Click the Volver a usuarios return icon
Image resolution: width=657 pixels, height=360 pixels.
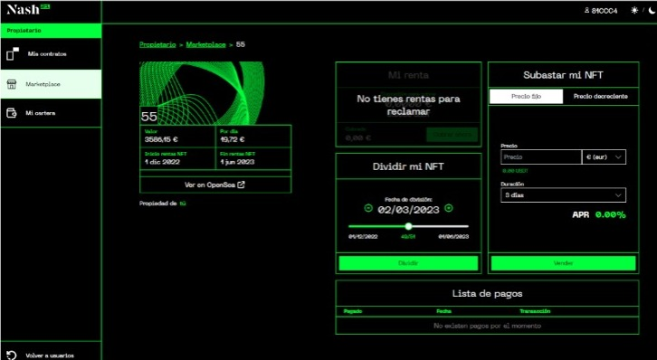[12, 355]
